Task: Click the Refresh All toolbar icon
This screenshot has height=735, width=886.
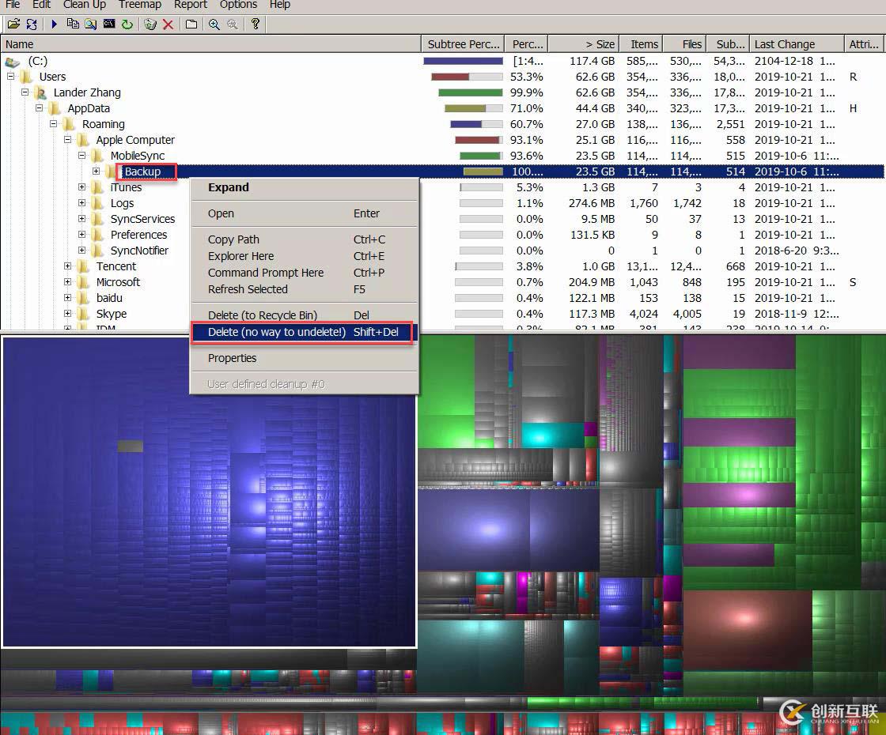Action: [32, 24]
